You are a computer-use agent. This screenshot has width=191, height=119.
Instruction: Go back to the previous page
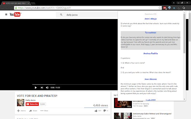[3, 8]
